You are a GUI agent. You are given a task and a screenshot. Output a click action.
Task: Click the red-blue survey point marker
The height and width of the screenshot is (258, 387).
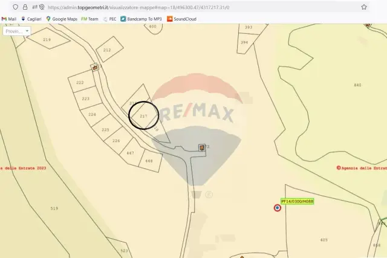(x=278, y=208)
